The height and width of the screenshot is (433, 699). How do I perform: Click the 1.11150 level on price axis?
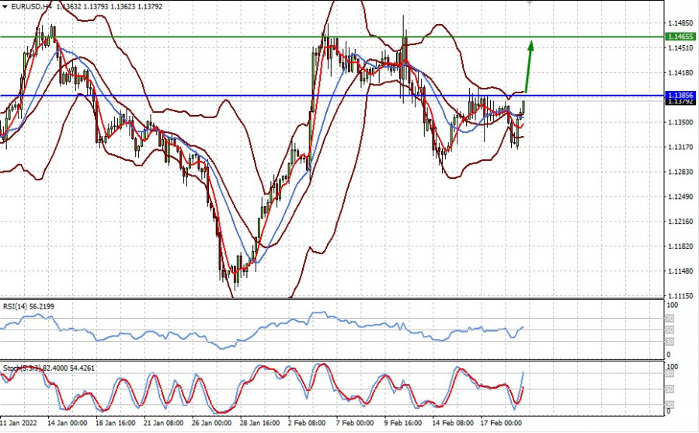[680, 296]
